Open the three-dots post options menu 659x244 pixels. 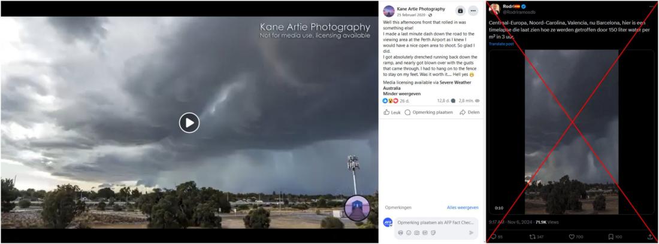(473, 11)
